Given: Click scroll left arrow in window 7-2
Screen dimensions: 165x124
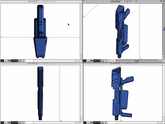Looking at the screenshot, I should pos(76,61).
